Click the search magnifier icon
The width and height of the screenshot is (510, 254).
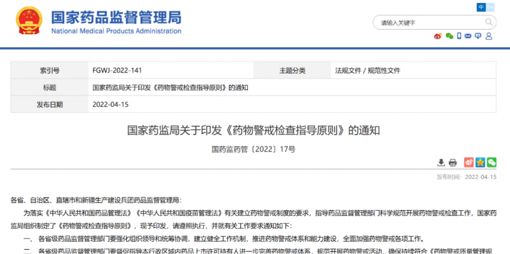489,22
